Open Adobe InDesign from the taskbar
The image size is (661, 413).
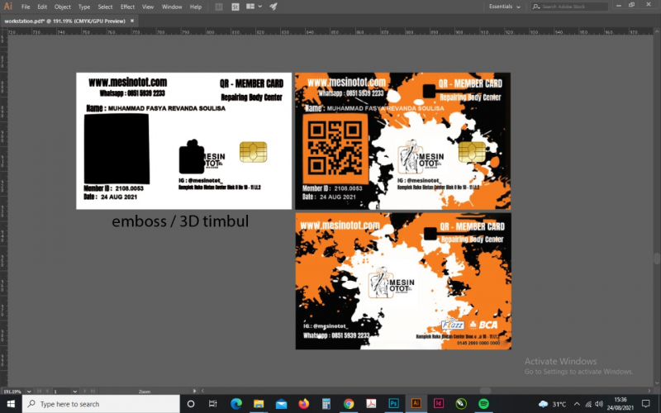click(x=439, y=404)
